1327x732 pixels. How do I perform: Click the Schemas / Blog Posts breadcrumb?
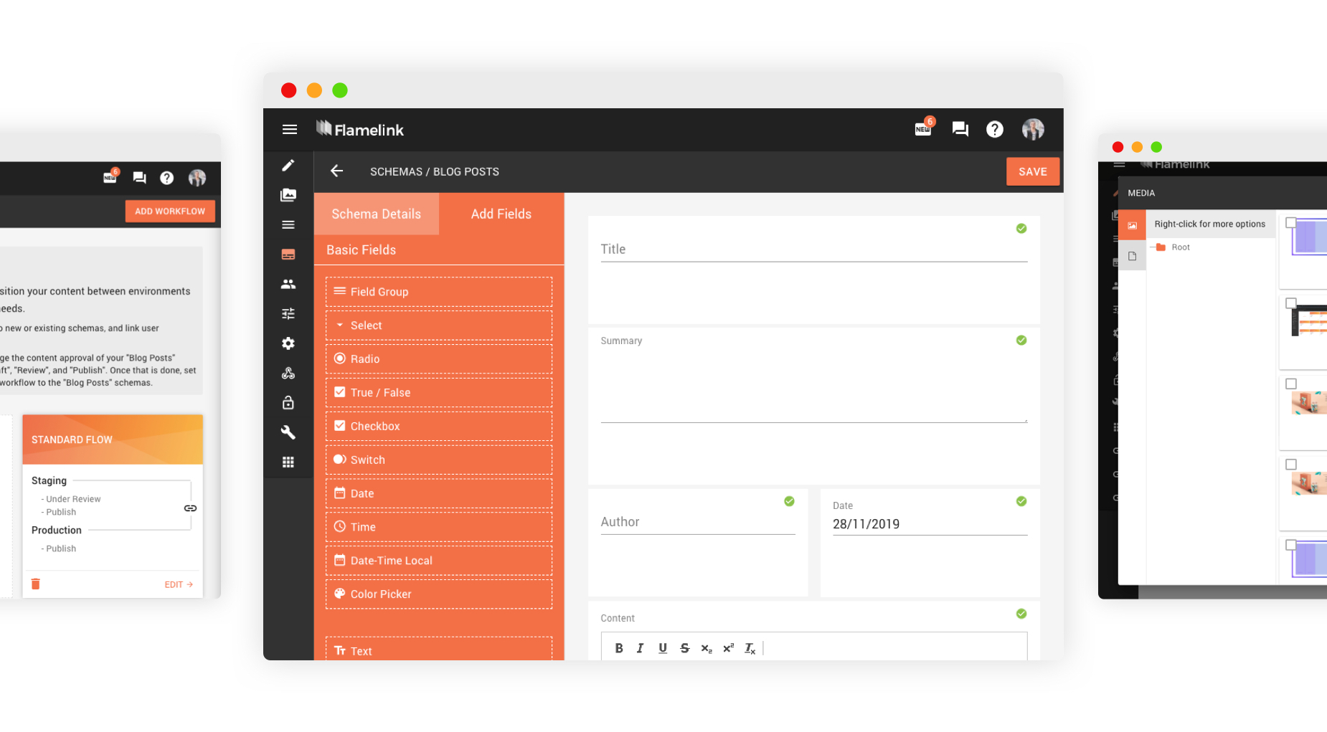coord(435,171)
